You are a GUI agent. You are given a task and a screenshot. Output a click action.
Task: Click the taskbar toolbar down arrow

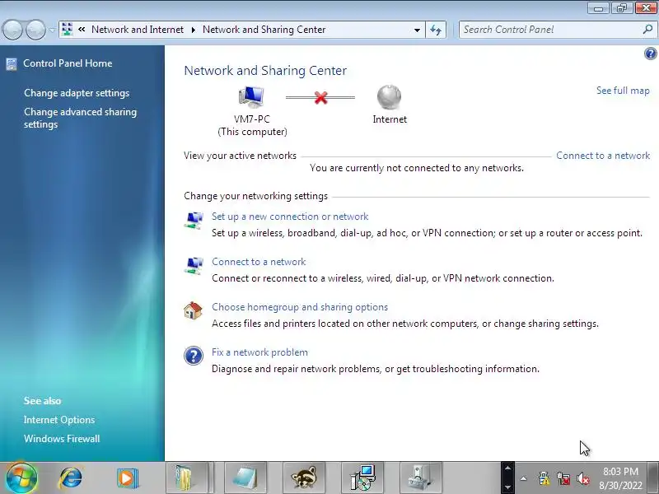507,487
